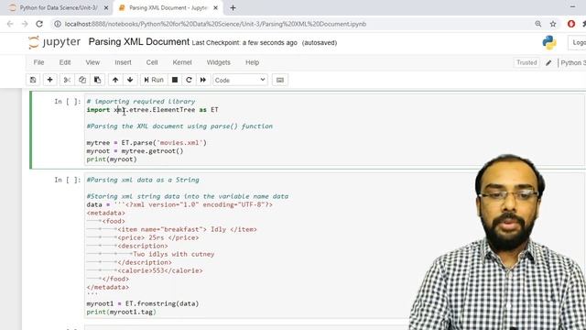
Task: Open the View menu
Action: coord(92,62)
